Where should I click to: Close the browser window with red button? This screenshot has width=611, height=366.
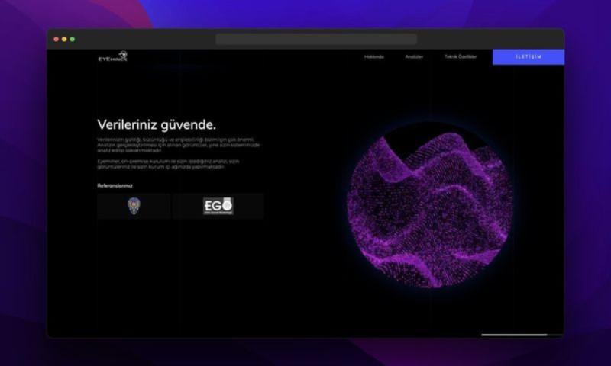click(x=57, y=39)
